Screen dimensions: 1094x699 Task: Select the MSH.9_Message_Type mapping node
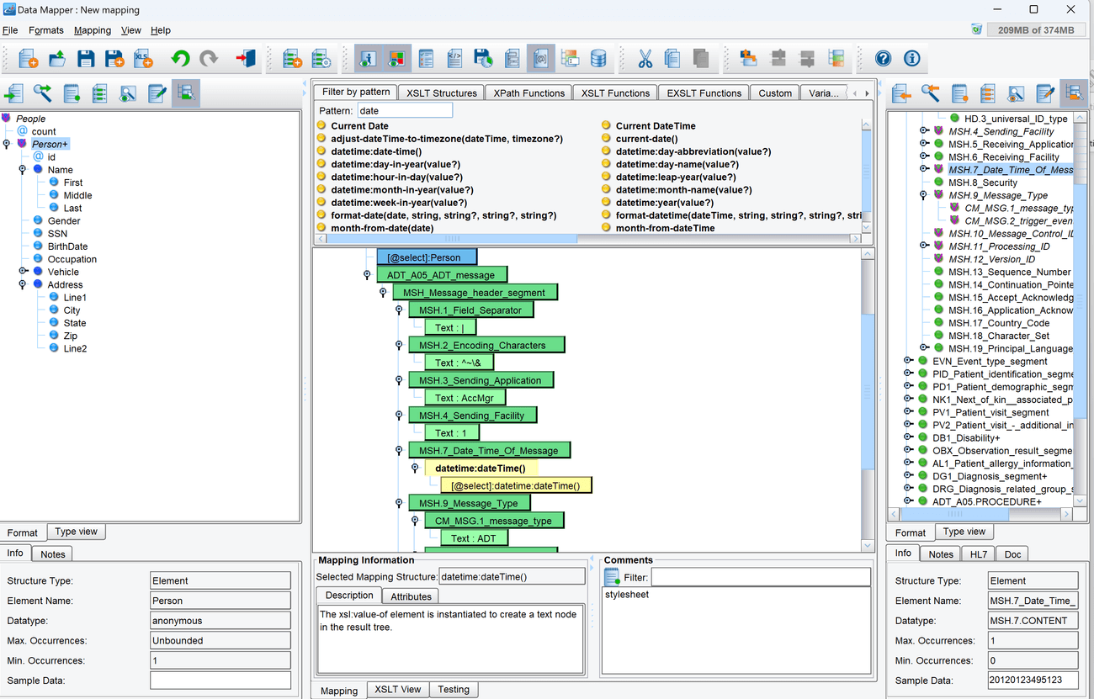pos(470,503)
